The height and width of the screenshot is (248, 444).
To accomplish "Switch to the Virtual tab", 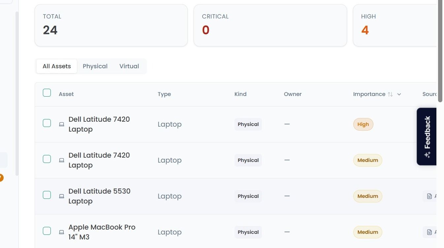I will 129,66.
